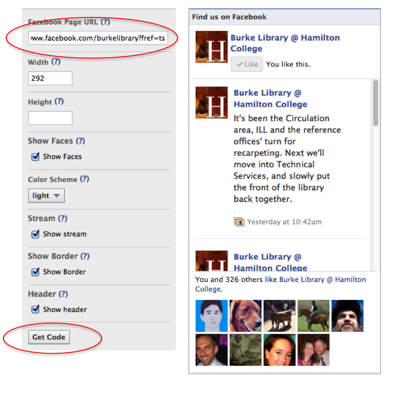
Task: Open the Height help (?) link
Action: 59,101
